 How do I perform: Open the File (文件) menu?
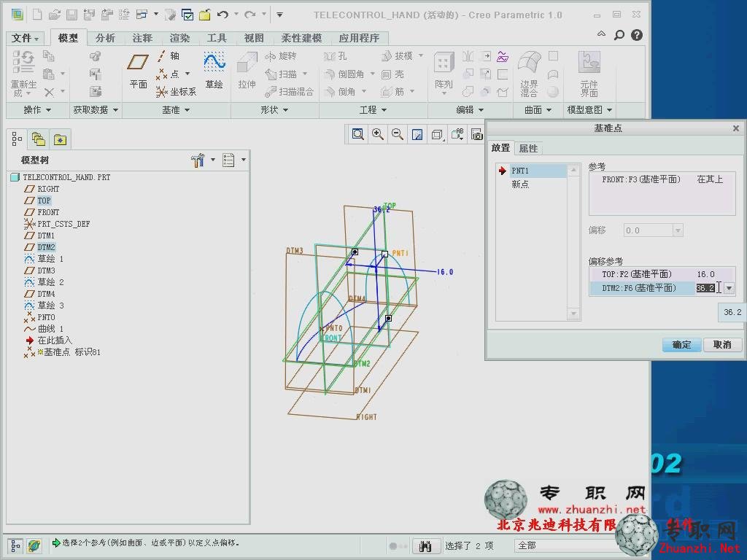[x=25, y=38]
